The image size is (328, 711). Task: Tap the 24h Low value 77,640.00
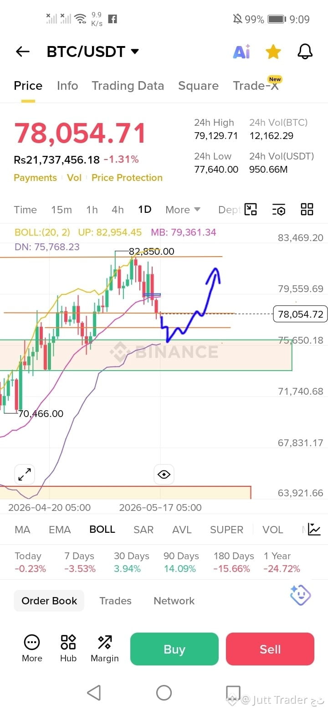click(x=216, y=170)
